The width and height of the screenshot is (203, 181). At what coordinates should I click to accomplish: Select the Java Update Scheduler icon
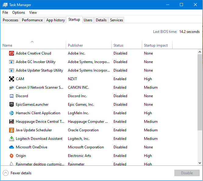coord(12,130)
